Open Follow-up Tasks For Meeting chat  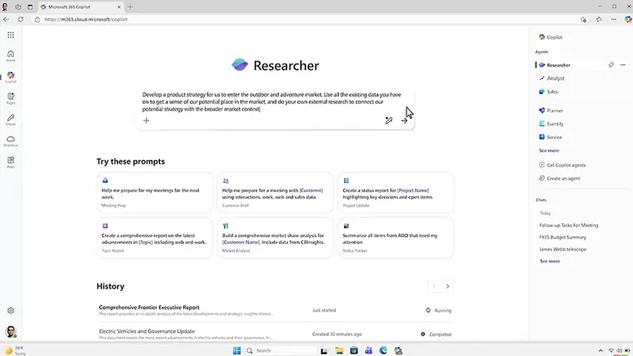[568, 225]
